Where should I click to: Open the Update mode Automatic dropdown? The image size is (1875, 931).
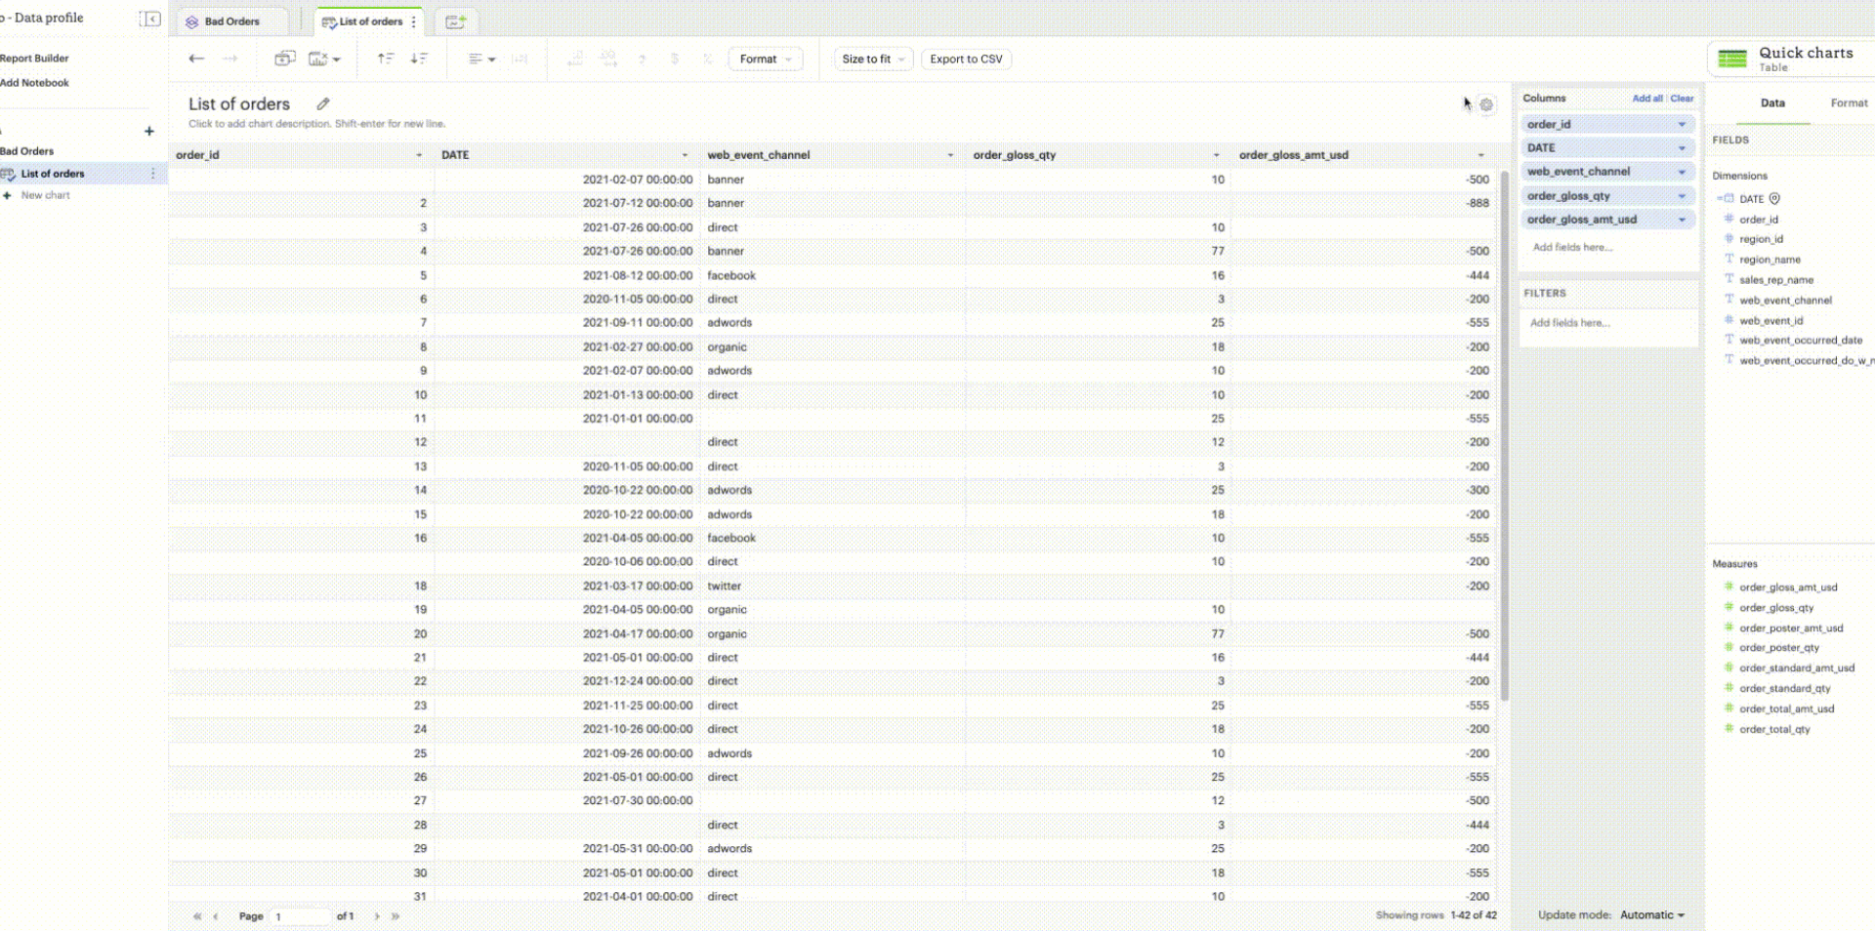[x=1650, y=915]
